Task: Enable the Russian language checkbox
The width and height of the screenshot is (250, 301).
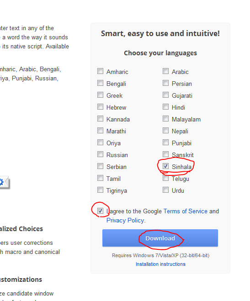Action: (100, 154)
